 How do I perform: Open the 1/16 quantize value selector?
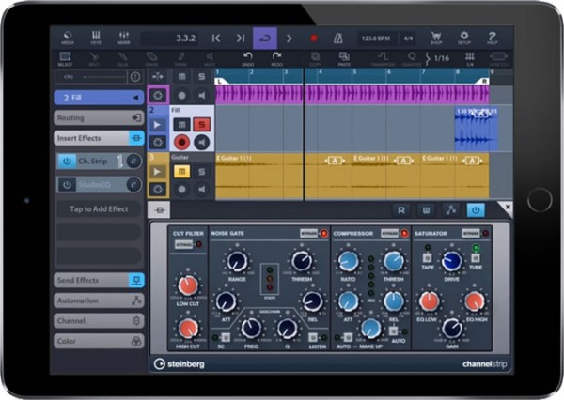point(437,58)
